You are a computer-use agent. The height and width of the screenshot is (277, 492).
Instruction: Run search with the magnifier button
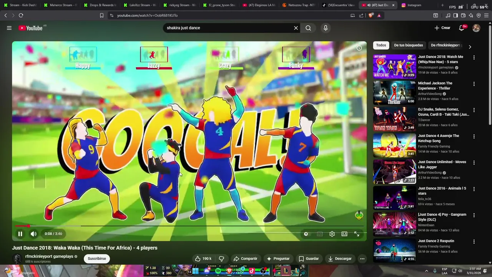click(308, 28)
